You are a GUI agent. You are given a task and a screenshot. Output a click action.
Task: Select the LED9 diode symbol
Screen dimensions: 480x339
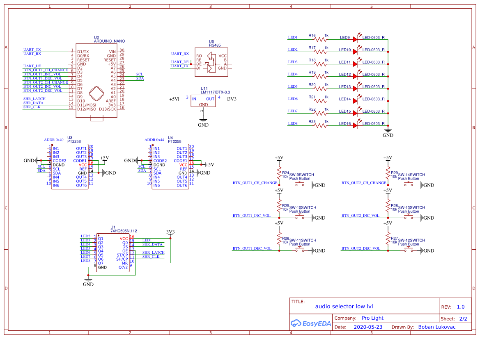(x=355, y=39)
